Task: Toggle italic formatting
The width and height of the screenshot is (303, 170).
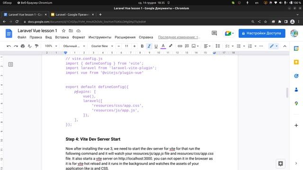Action: pyautogui.click(x=149, y=46)
